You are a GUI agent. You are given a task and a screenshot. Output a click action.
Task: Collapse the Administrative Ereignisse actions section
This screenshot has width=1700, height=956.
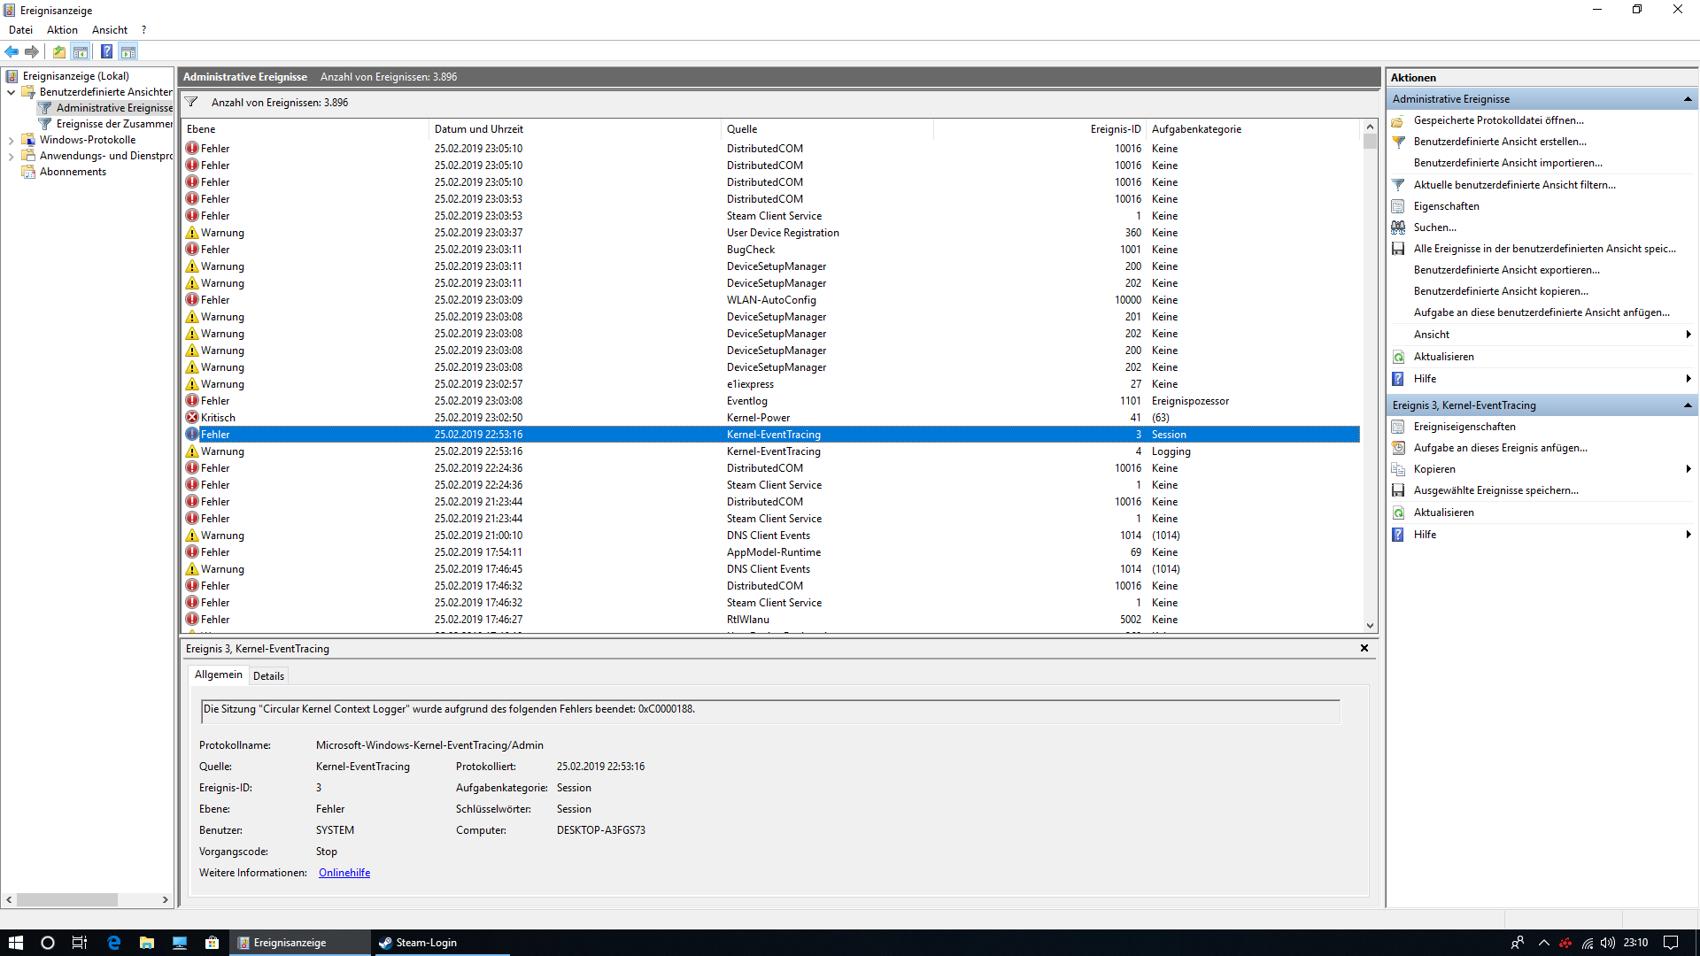[1688, 99]
